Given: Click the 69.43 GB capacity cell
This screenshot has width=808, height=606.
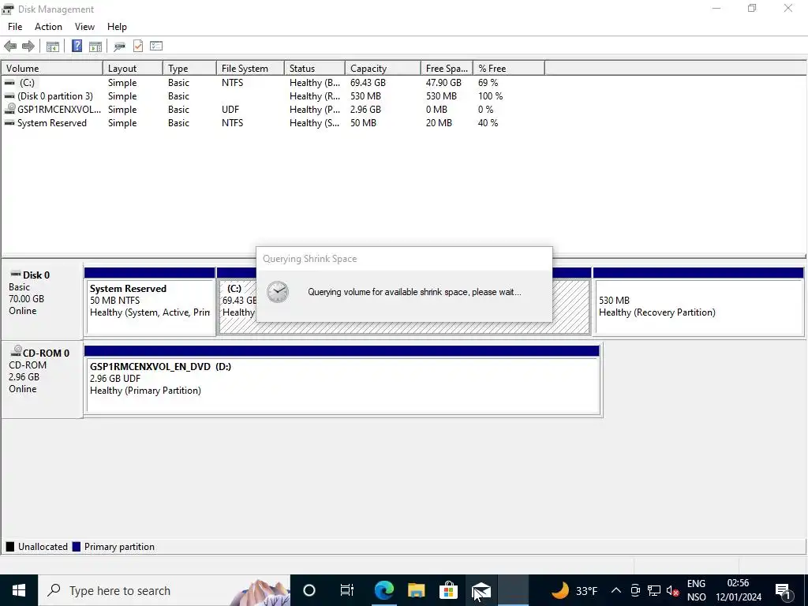Looking at the screenshot, I should pos(368,82).
